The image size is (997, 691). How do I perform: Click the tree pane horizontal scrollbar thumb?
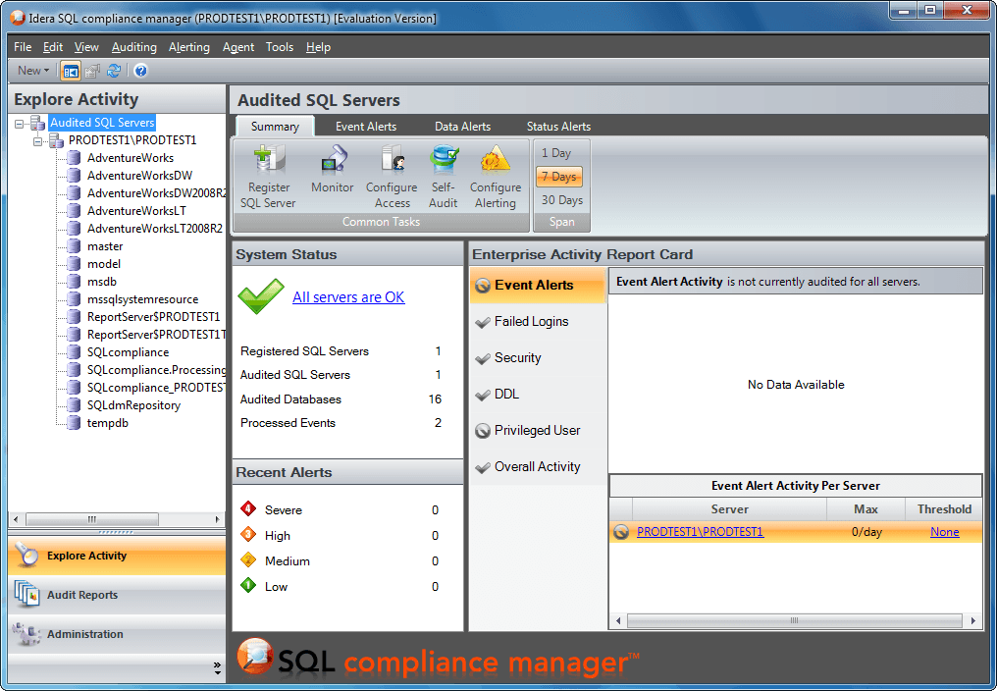91,519
